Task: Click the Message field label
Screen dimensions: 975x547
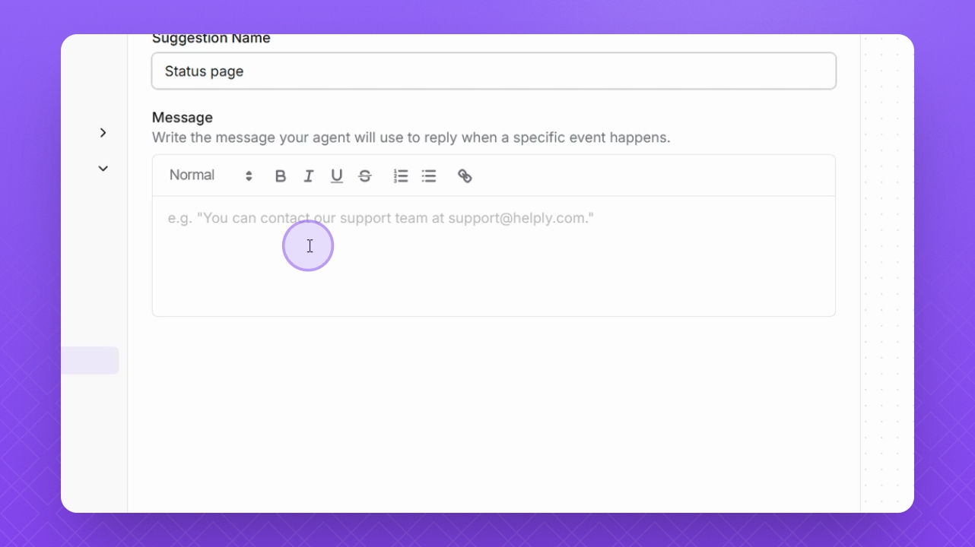Action: (x=183, y=118)
